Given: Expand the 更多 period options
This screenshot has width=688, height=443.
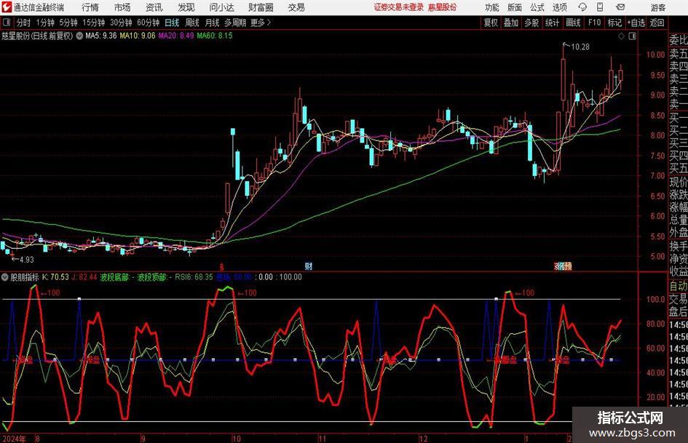Looking at the screenshot, I should tap(261, 23).
